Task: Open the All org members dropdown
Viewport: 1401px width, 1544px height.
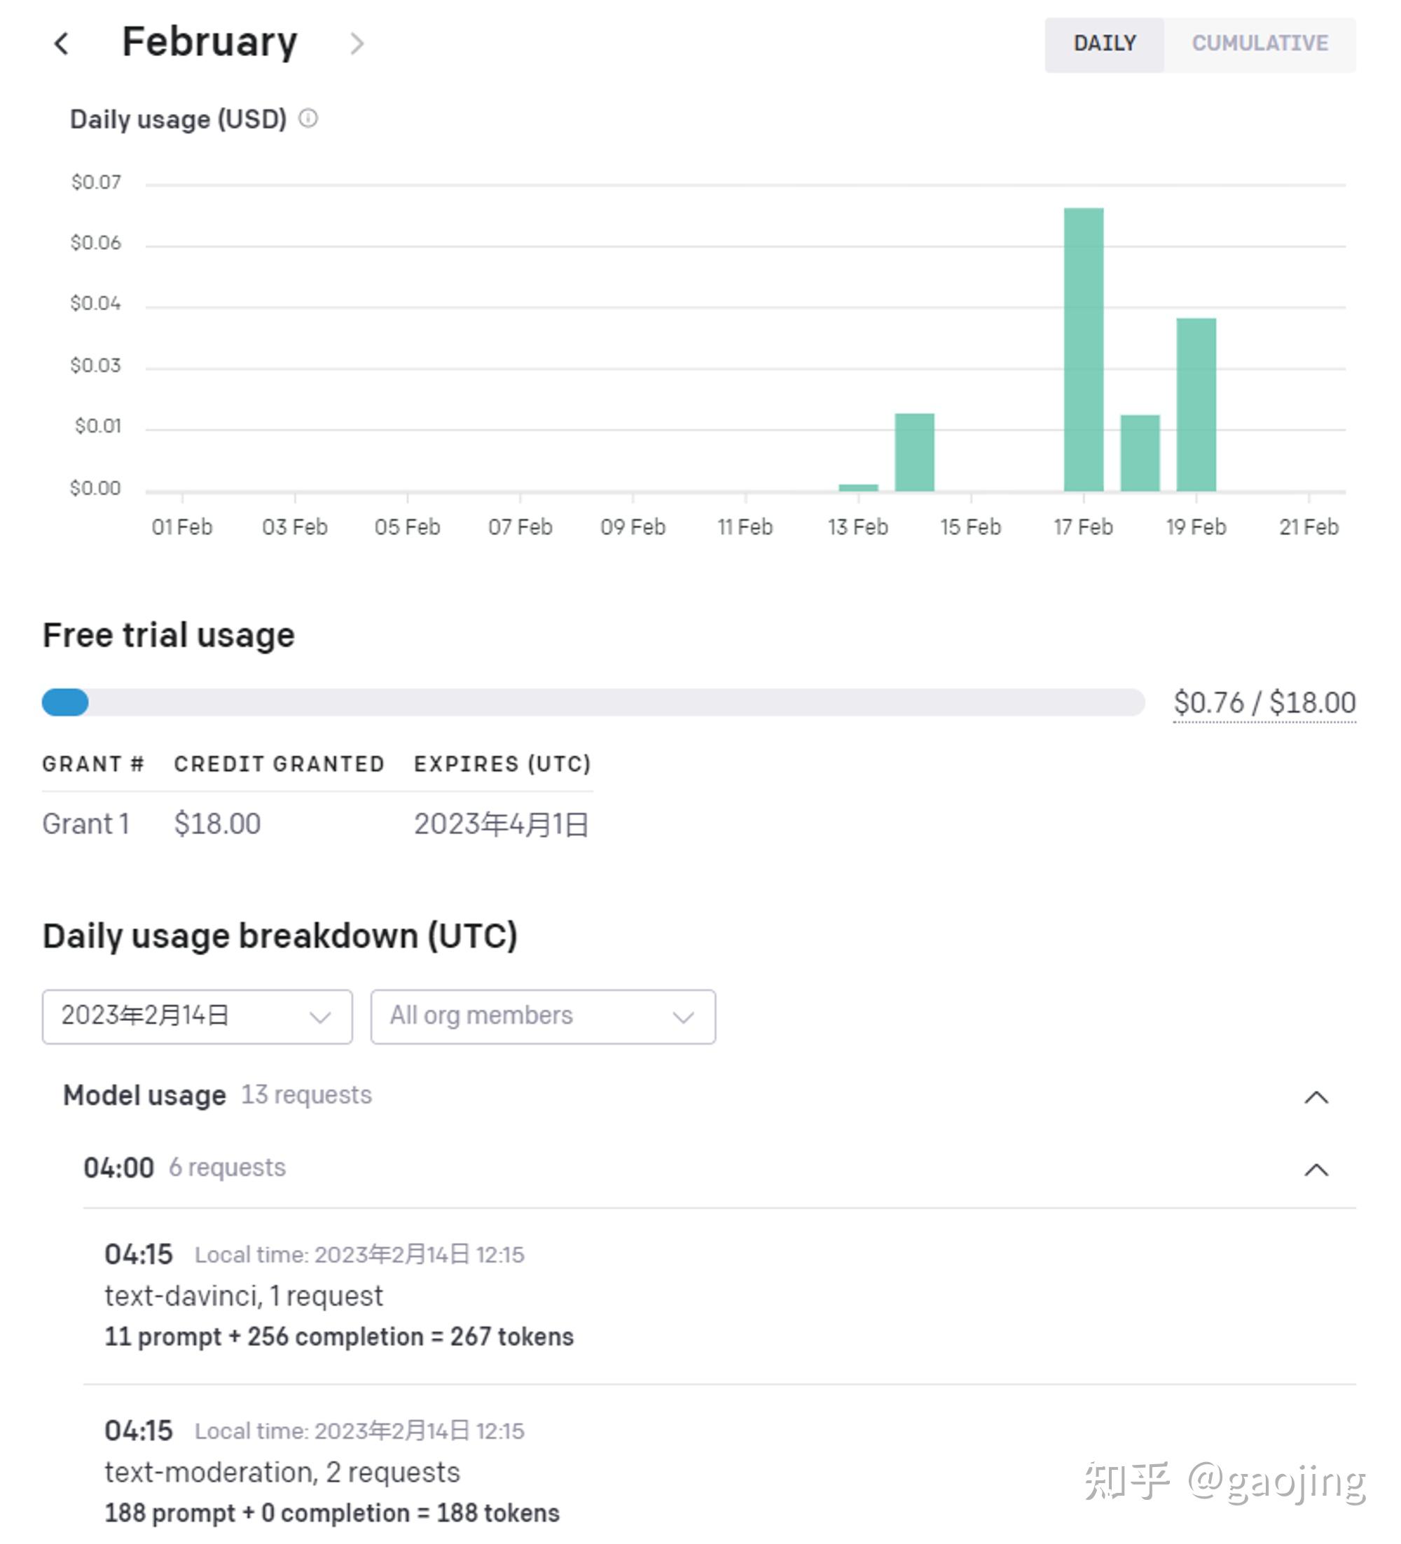Action: click(542, 1016)
